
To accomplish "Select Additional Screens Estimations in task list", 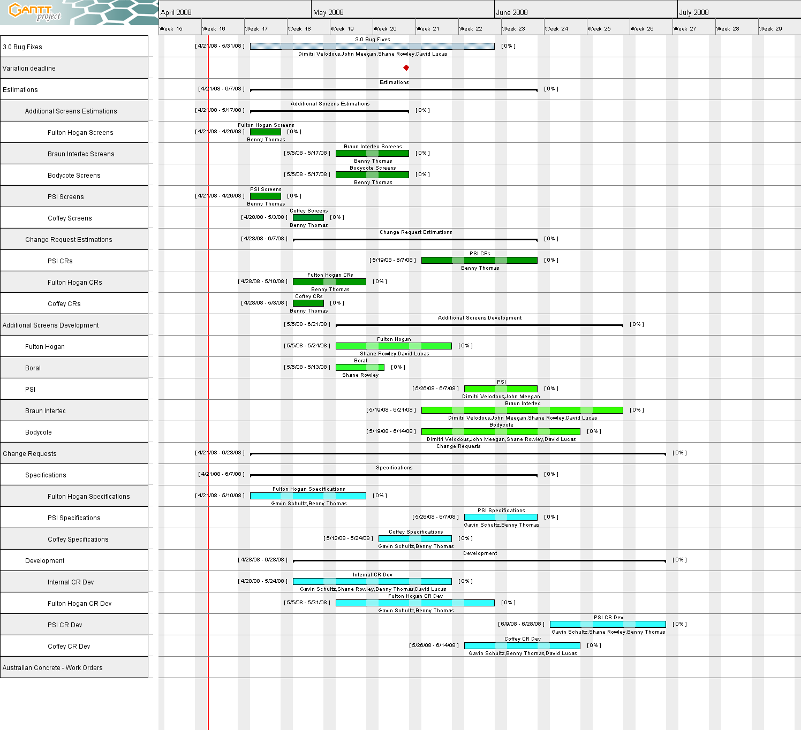I will pos(74,111).
